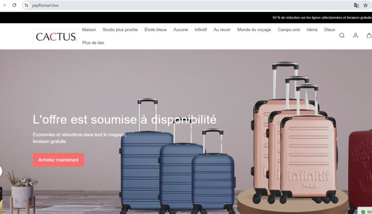The width and height of the screenshot is (372, 214).
Task: Open the Maison menu item
Action: pyautogui.click(x=89, y=30)
